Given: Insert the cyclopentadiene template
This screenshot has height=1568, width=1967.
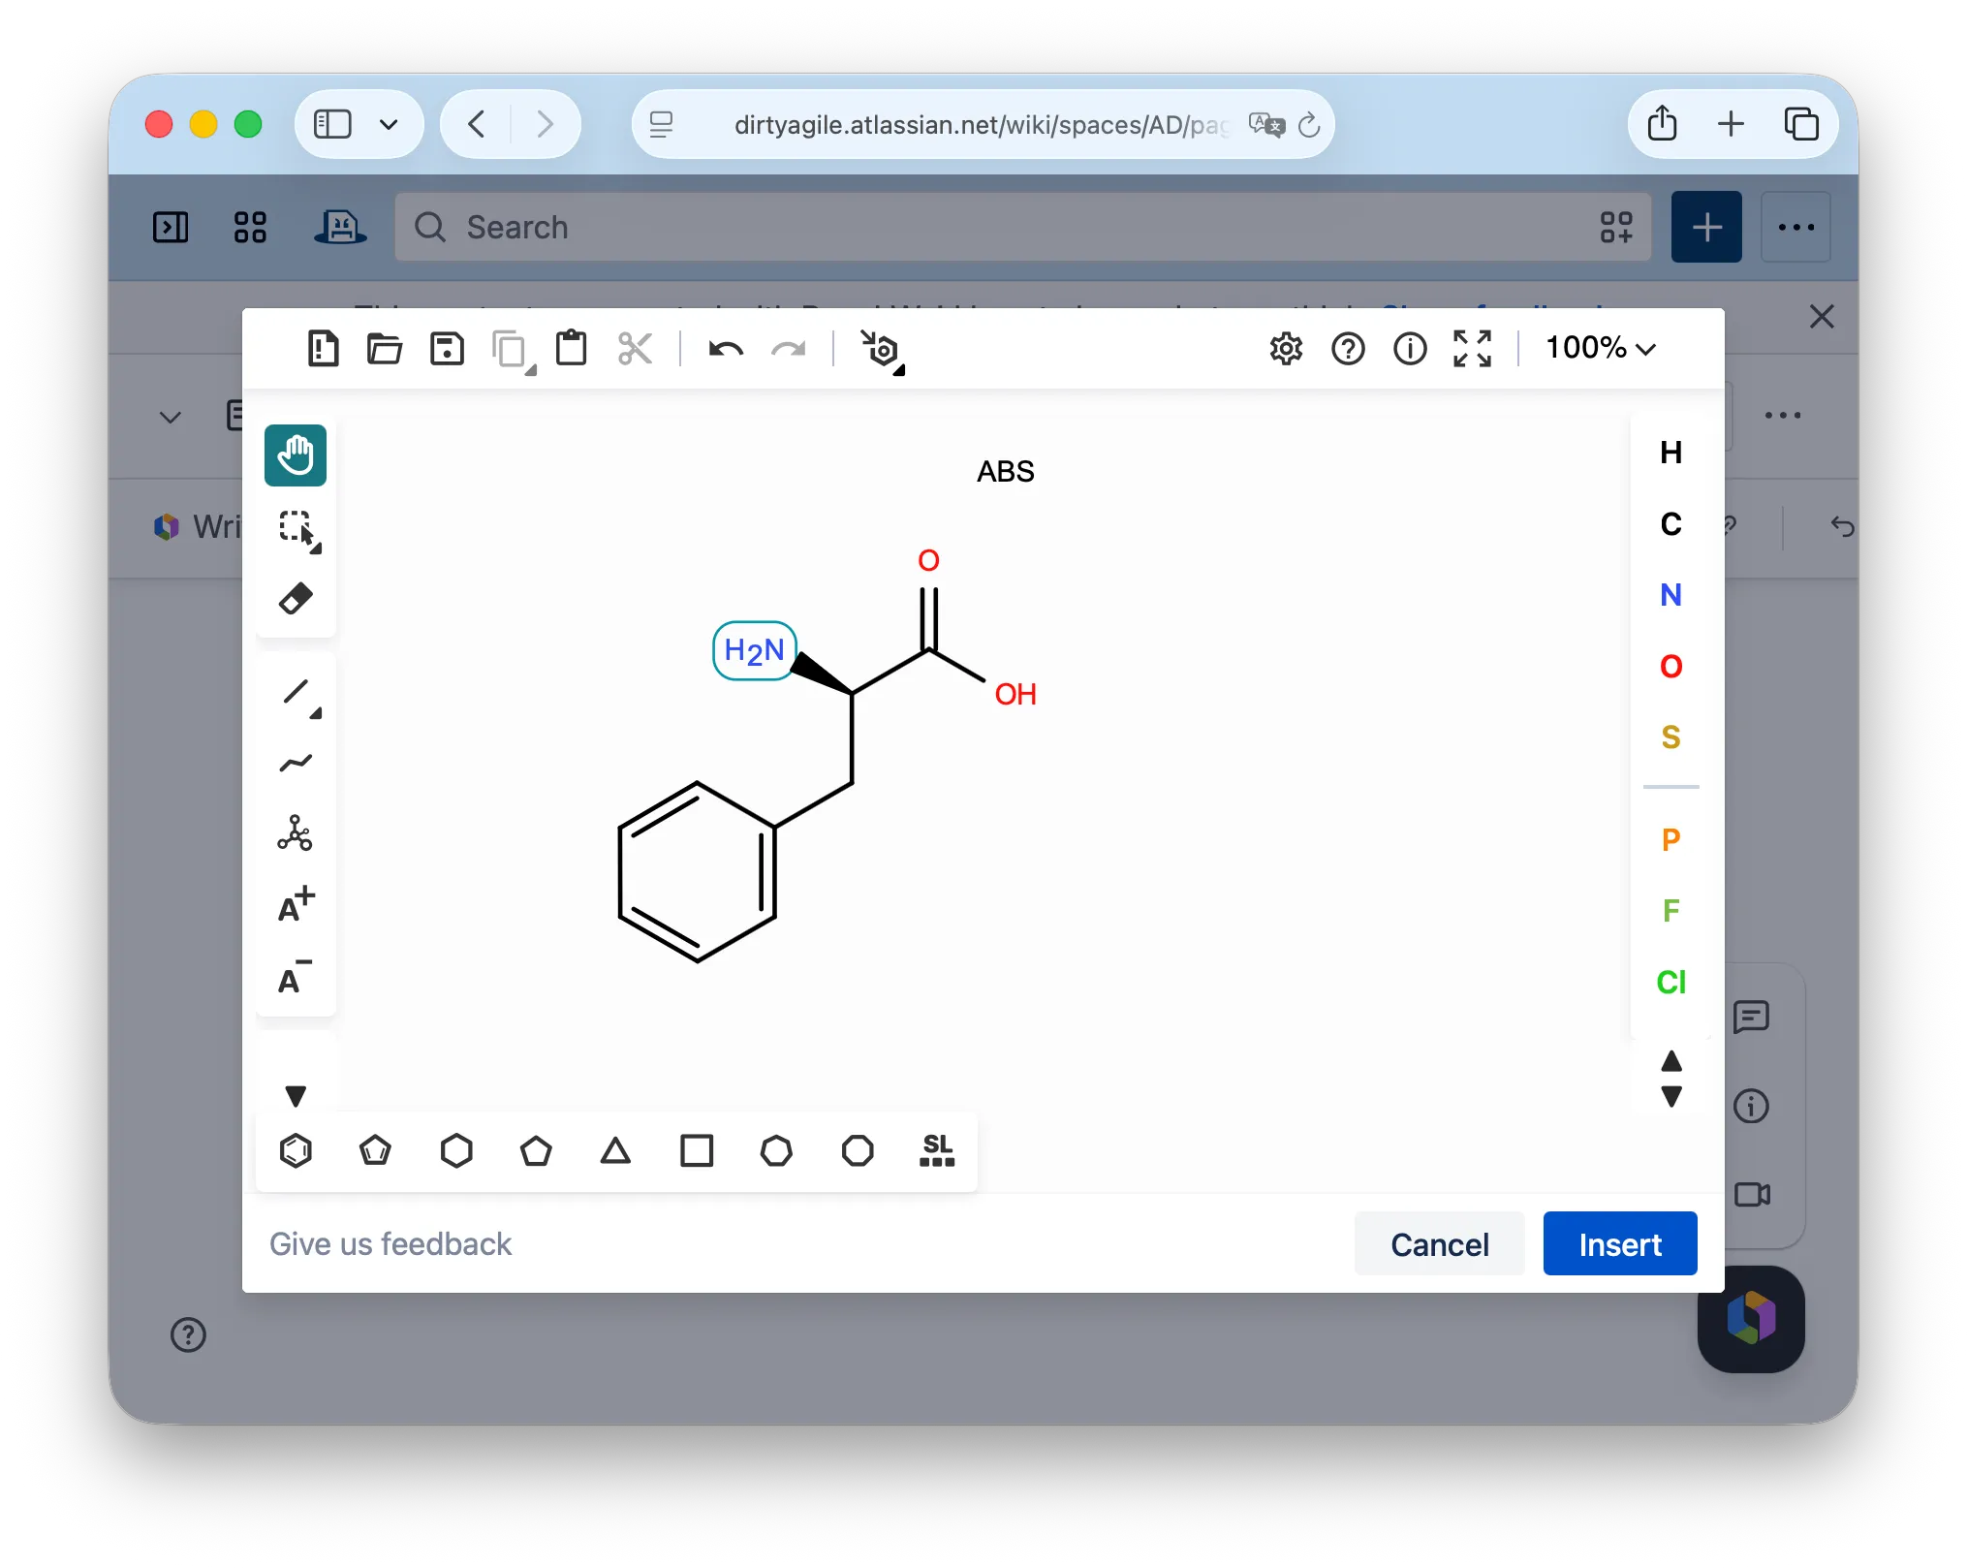Looking at the screenshot, I should pyautogui.click(x=375, y=1150).
